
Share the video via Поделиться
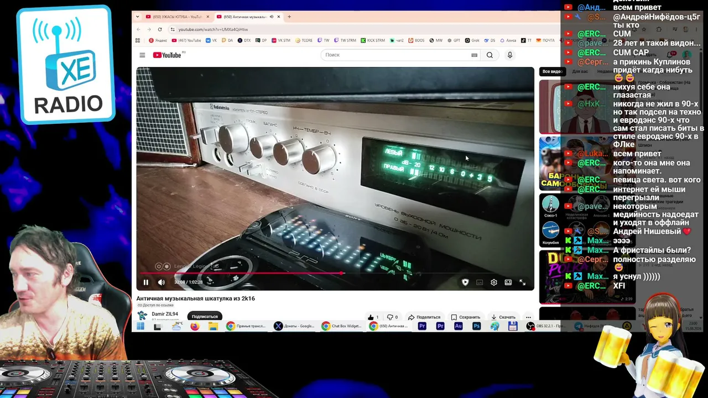coord(424,317)
